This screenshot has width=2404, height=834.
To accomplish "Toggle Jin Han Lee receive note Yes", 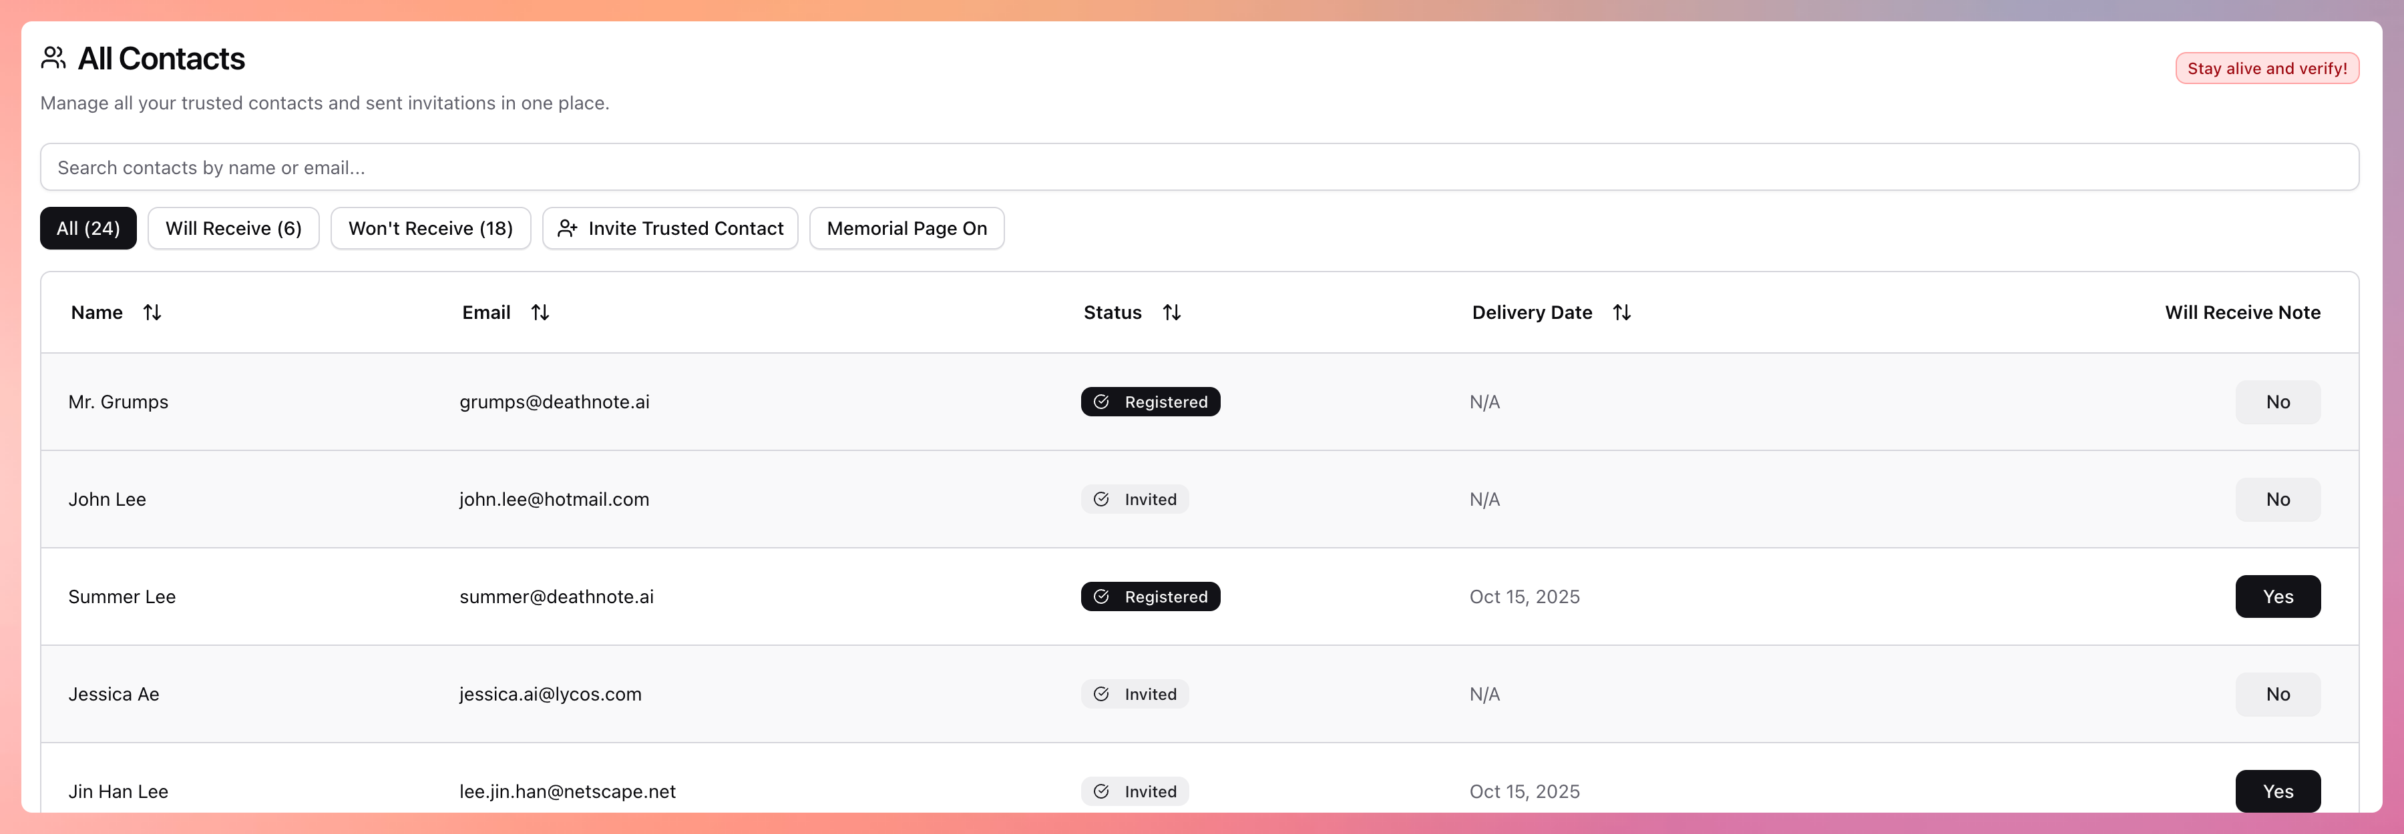I will pyautogui.click(x=2276, y=790).
